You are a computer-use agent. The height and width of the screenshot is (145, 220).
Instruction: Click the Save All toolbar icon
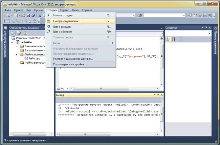[x=33, y=15]
